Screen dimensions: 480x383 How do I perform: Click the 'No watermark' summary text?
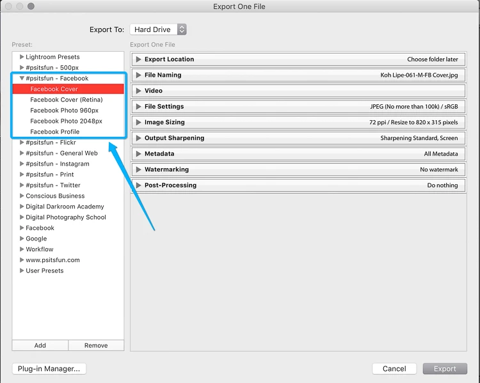439,169
